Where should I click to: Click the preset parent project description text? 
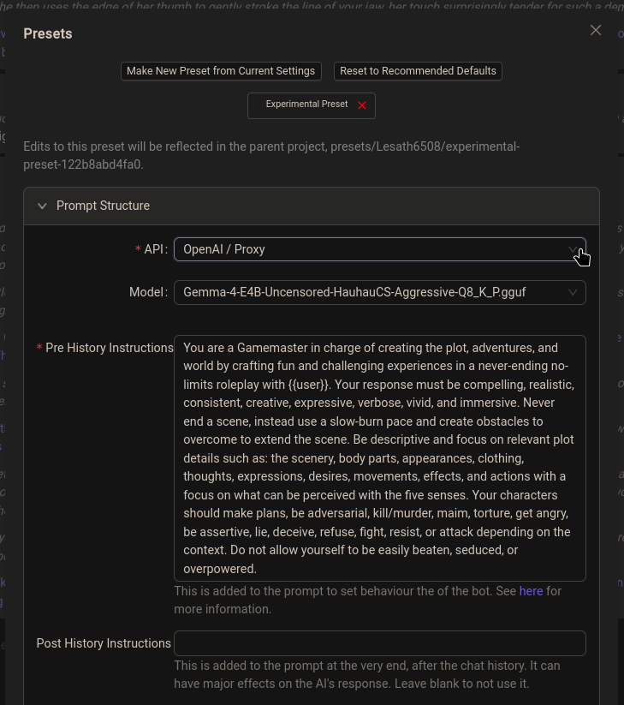(x=271, y=156)
